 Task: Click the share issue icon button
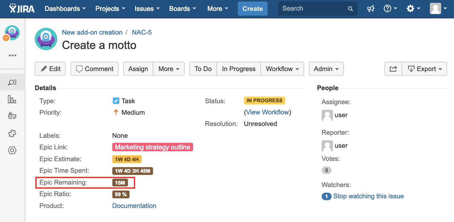[393, 69]
